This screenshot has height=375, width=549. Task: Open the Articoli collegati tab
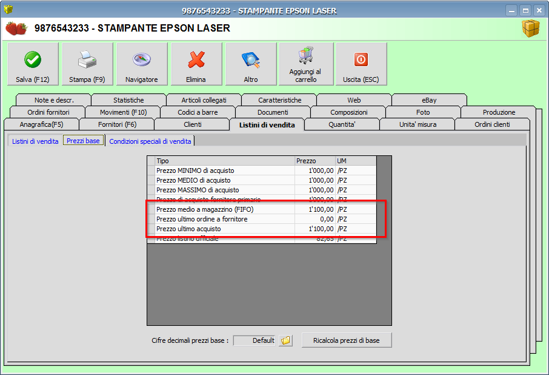pyautogui.click(x=204, y=100)
